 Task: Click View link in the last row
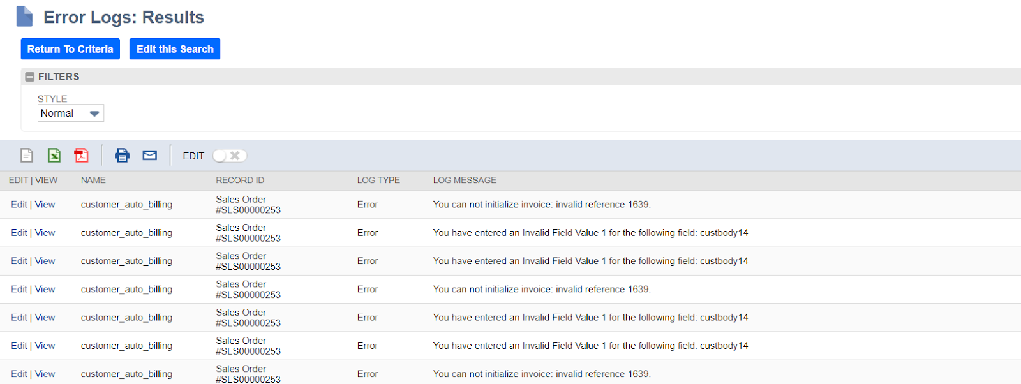[x=45, y=374]
